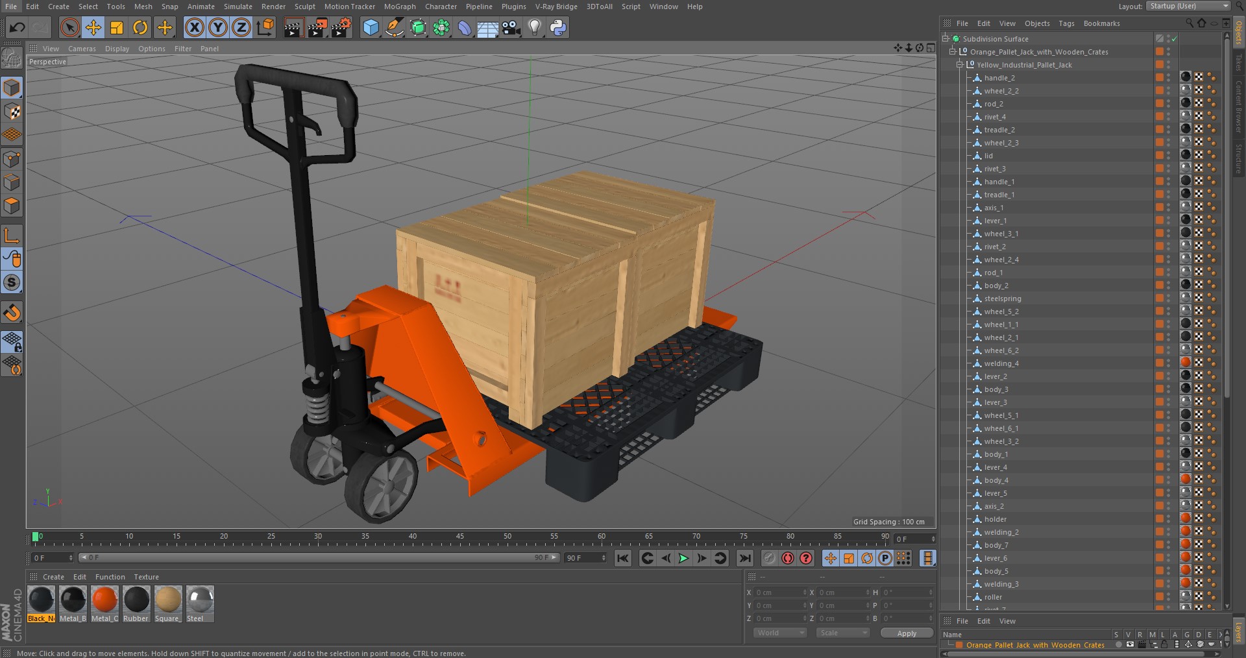Go to start of animation
The width and height of the screenshot is (1246, 658).
tap(622, 558)
